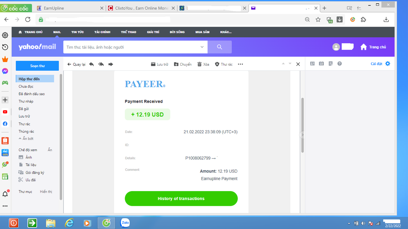This screenshot has width=408, height=229.
Task: Go to next message down arrow
Action: click(290, 64)
